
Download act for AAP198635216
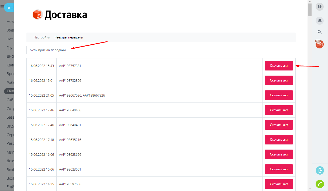(x=279, y=140)
